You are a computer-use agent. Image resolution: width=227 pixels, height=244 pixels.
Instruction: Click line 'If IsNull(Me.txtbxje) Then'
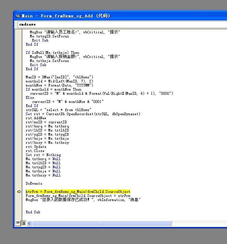(53, 52)
